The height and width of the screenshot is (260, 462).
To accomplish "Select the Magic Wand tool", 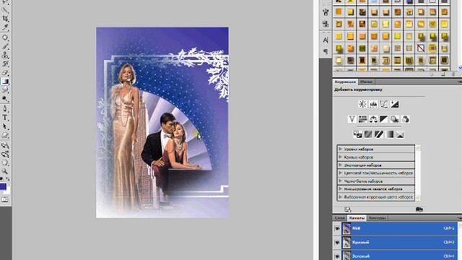I will [x=5, y=10].
